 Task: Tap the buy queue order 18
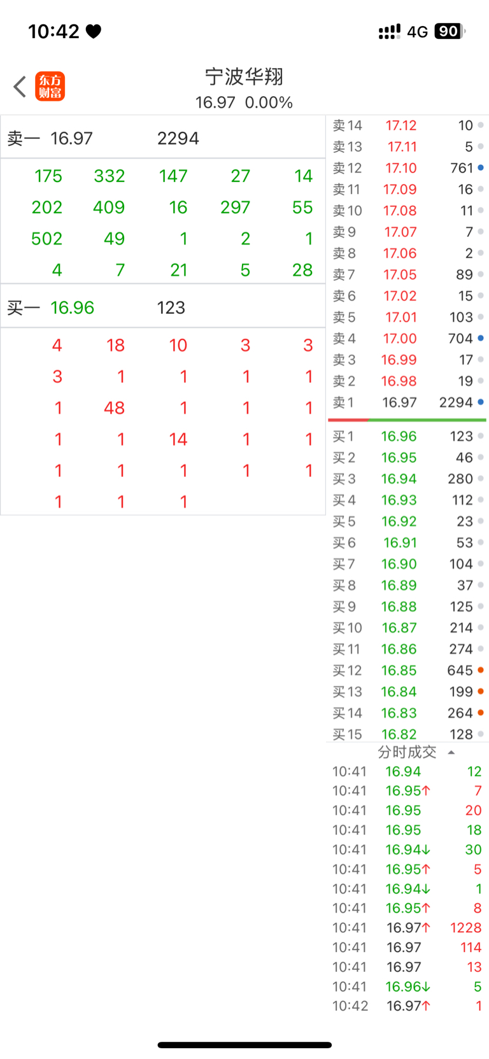pos(115,345)
